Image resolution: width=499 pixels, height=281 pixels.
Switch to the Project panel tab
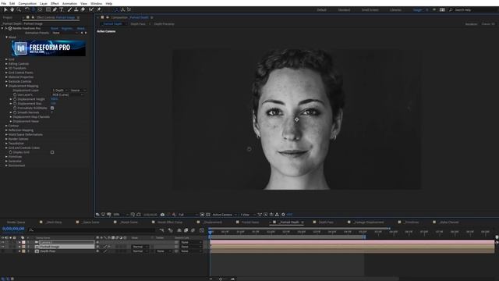tap(8, 17)
